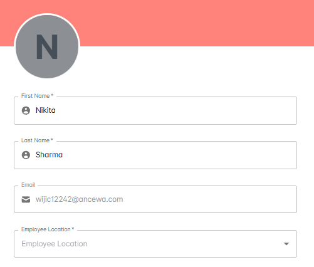This screenshot has height=267, width=314.
Task: Click empty area right of Nikita text
Action: point(175,110)
